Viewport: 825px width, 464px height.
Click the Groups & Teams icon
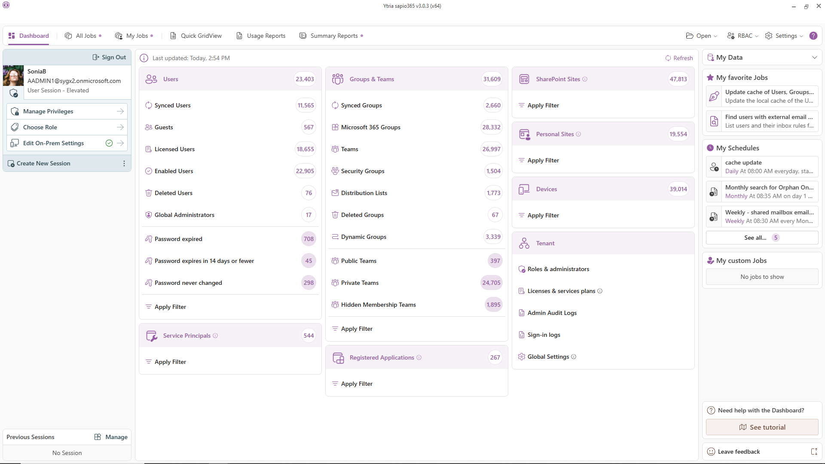tap(338, 79)
